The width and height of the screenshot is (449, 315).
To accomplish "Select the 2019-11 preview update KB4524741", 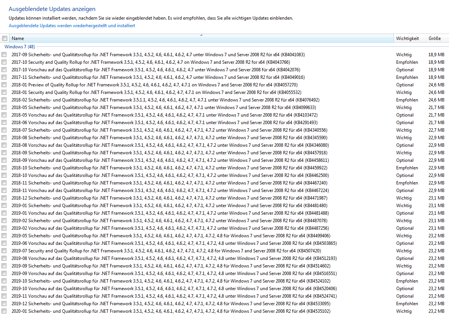I will click(174, 296).
